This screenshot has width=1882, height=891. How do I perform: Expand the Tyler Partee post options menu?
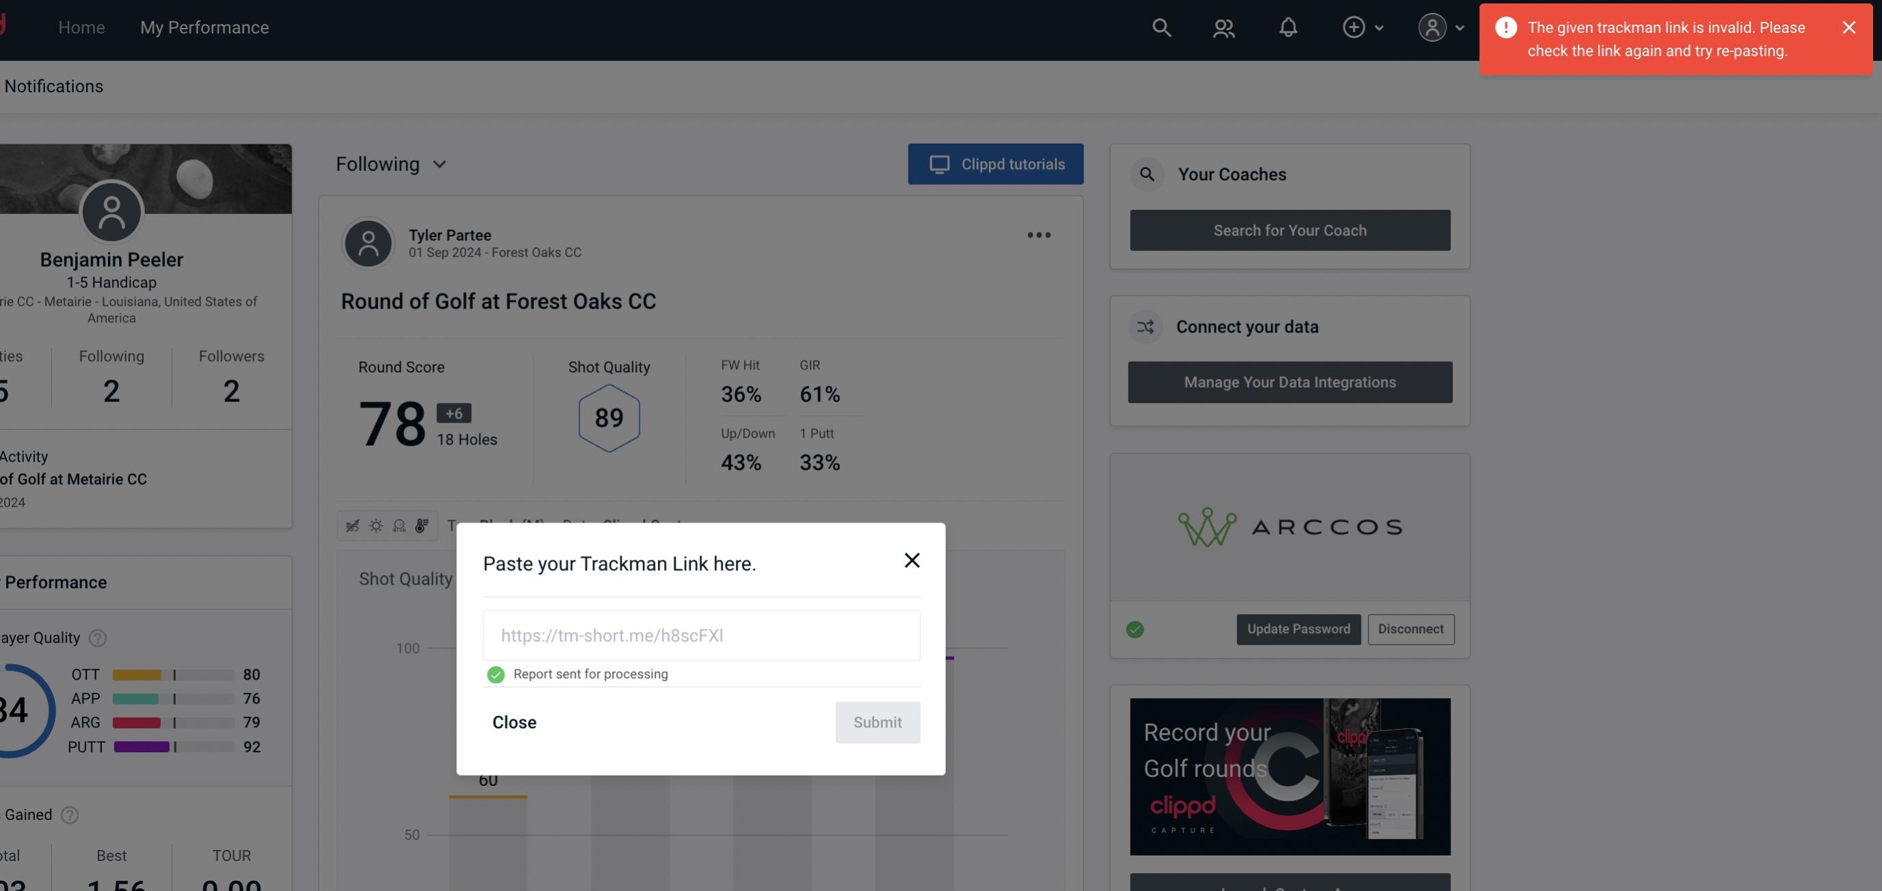pos(1038,234)
